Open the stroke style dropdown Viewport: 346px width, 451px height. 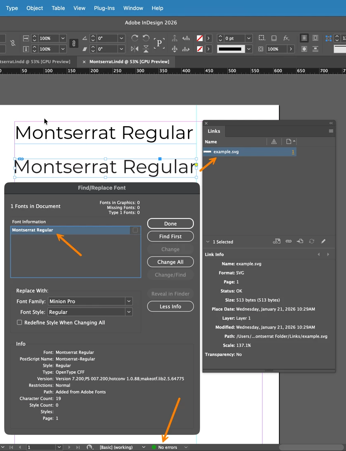[x=249, y=49]
